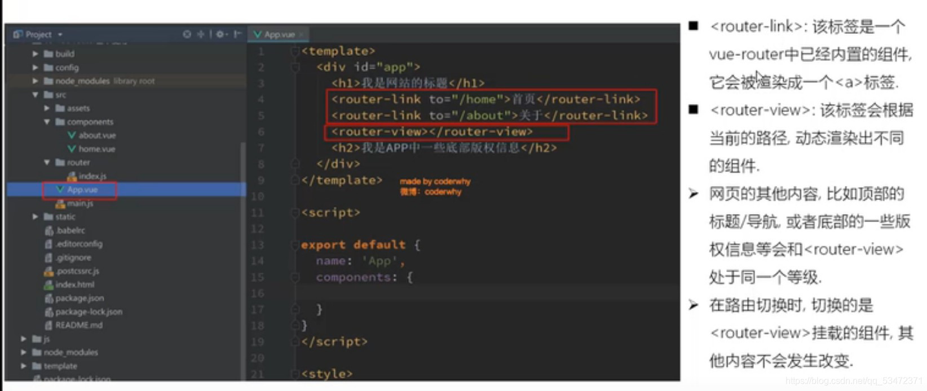
Task: Click the Vue icon of home.vue
Action: 72,149
